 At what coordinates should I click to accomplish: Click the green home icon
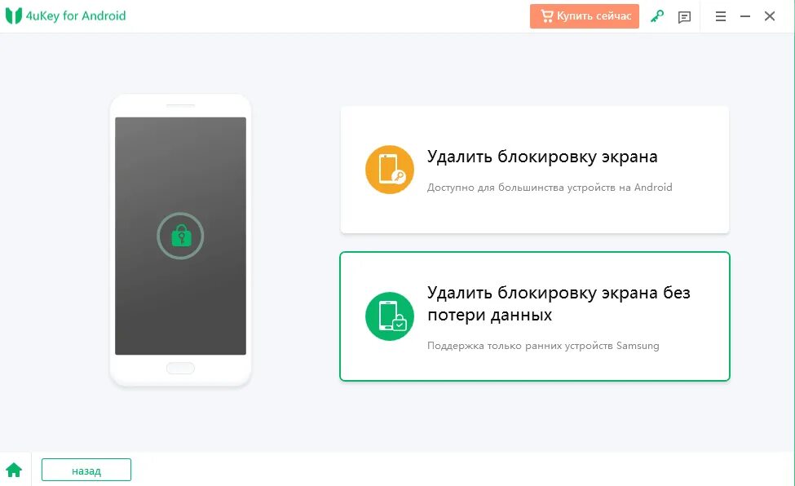[14, 471]
